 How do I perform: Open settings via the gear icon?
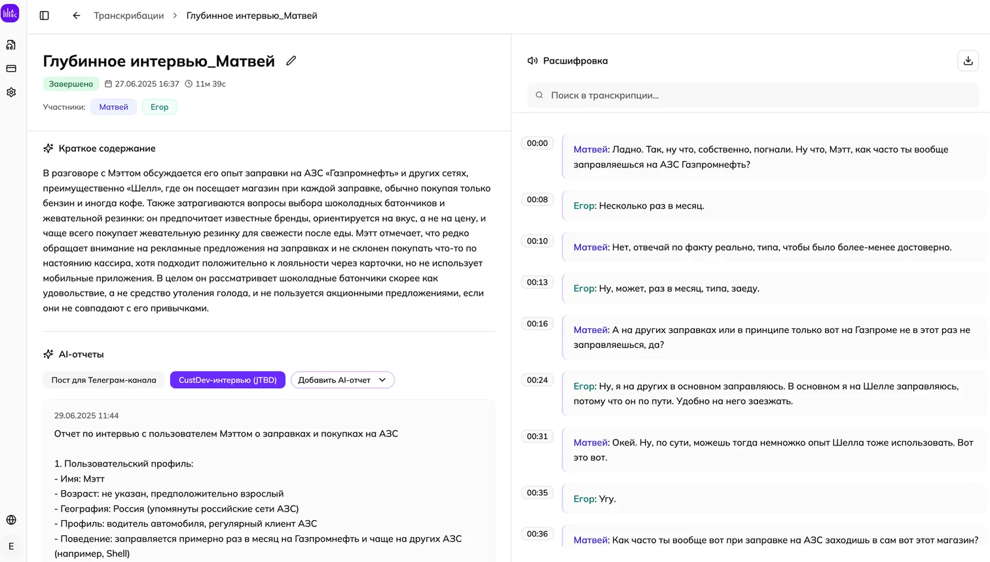click(x=10, y=92)
